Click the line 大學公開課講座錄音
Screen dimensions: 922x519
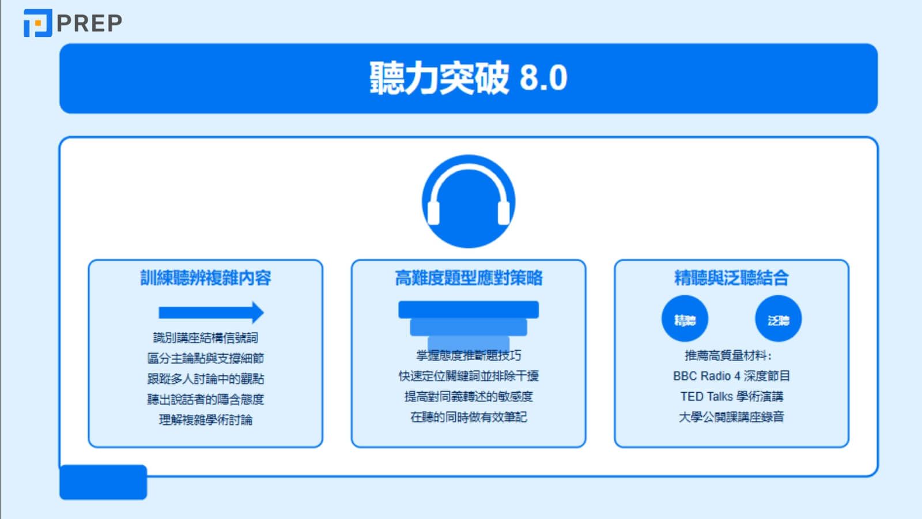pos(731,417)
